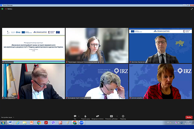Expand the arrow next to Chat button
The height and width of the screenshot is (129, 194).
click(79, 116)
